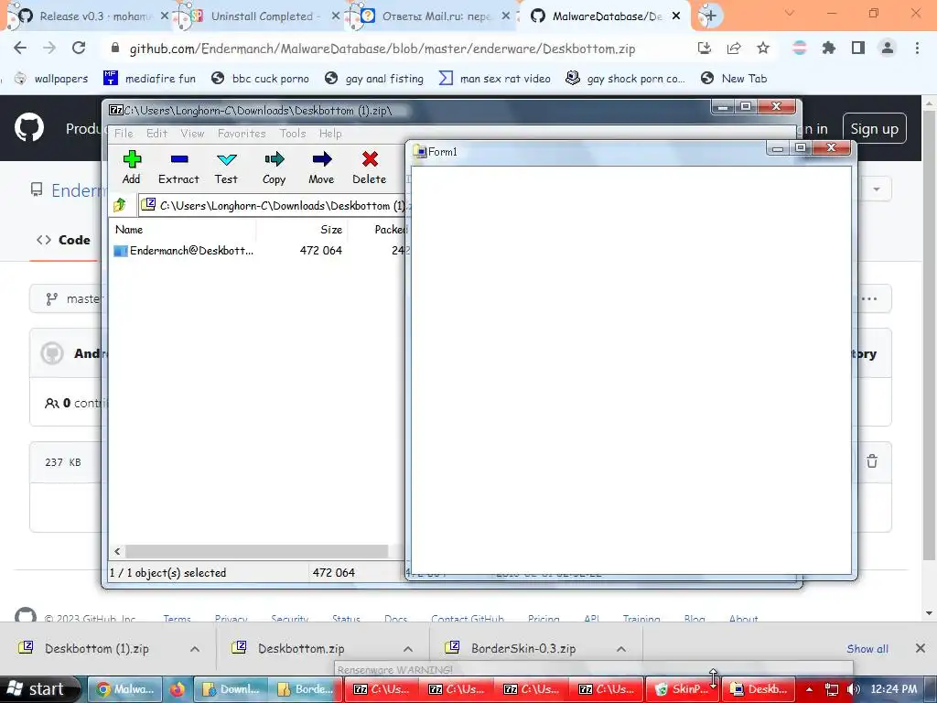Open the Edit menu in 7-Zip

(x=157, y=134)
